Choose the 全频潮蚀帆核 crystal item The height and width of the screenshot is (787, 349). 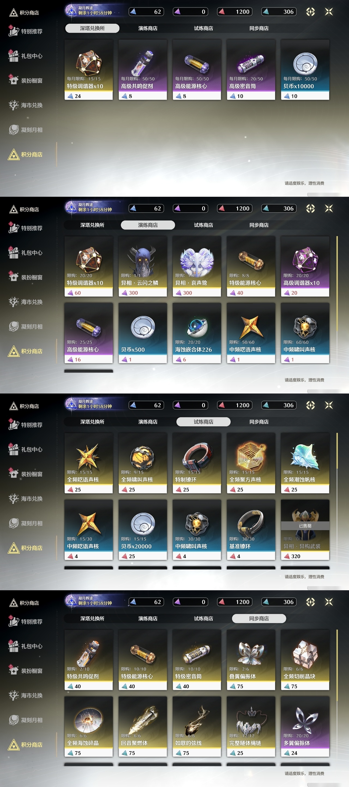(x=305, y=463)
